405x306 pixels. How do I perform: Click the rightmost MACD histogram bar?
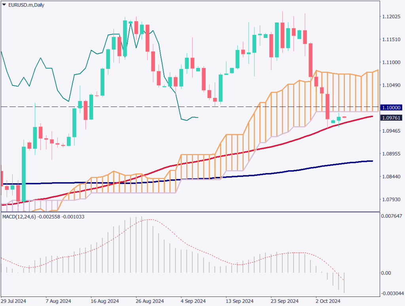pos(344,283)
